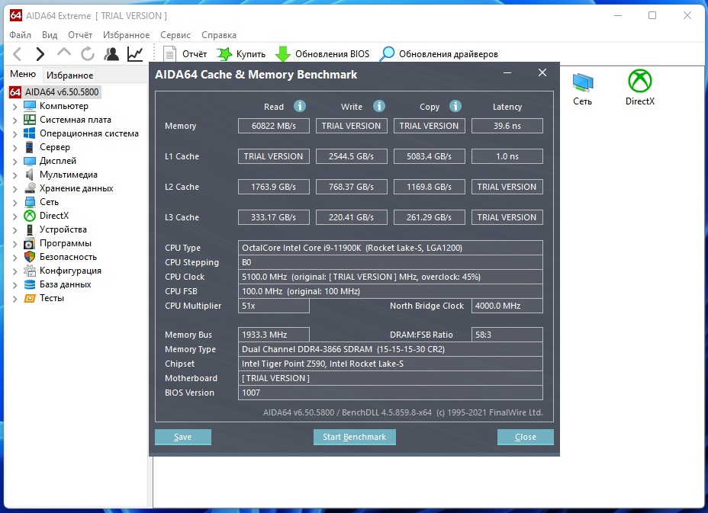Click the CPU Type field with i9-11900K
This screenshot has width=708, height=513.
391,248
